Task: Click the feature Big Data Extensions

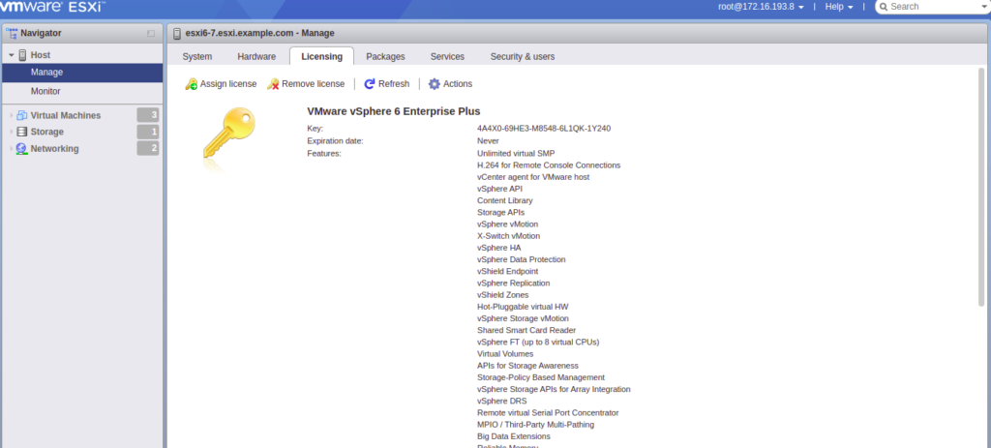Action: 514,436
